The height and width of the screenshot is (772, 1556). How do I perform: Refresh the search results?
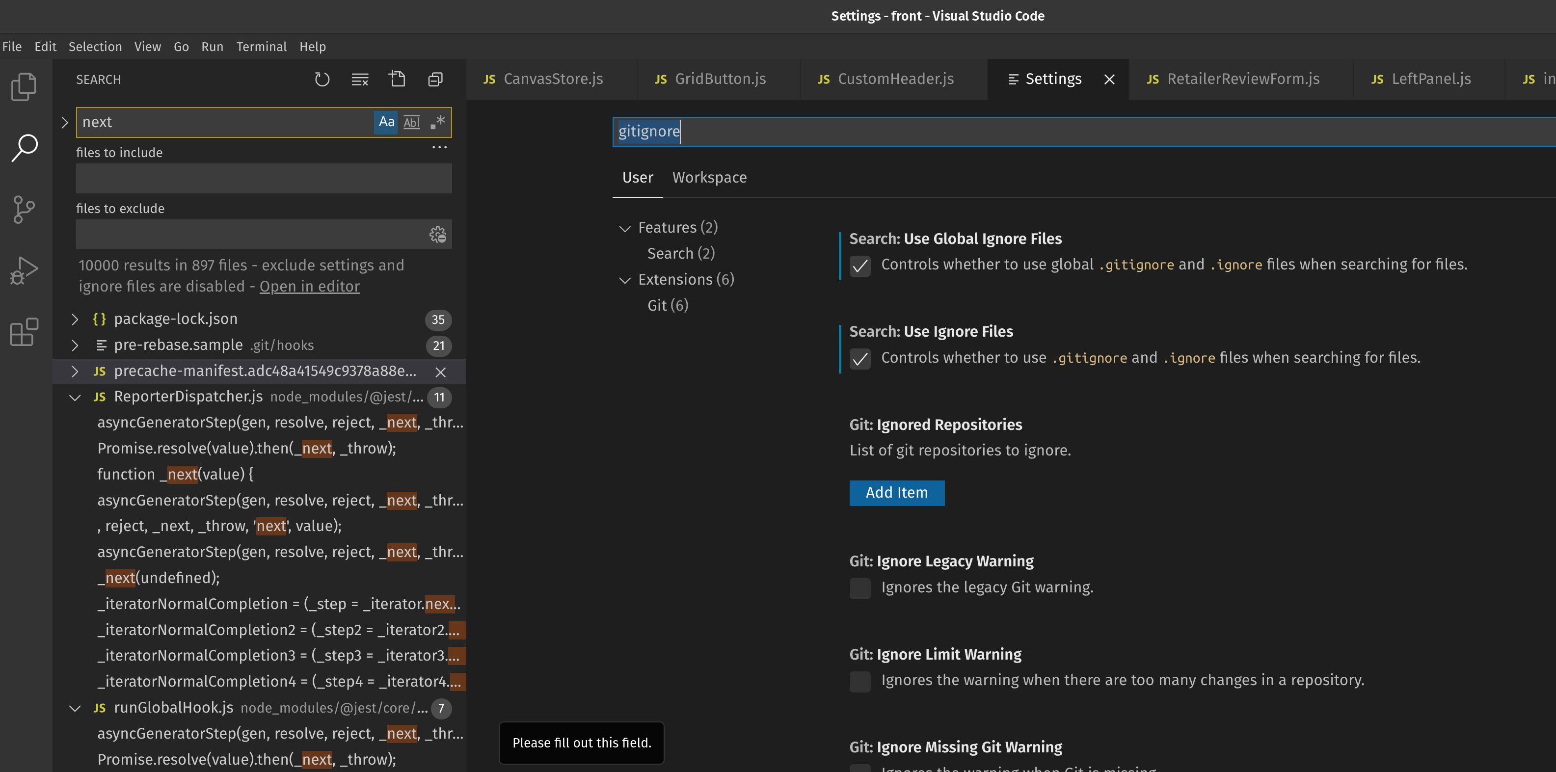[322, 79]
